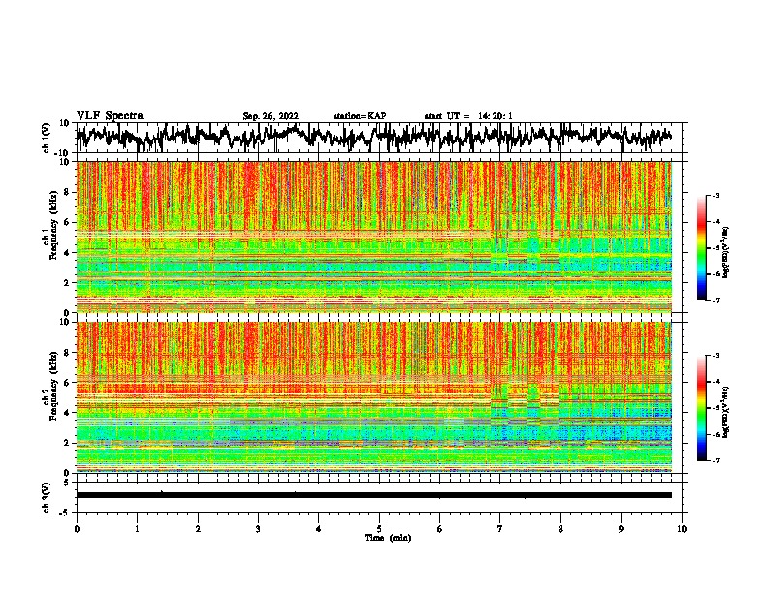This screenshot has width=768, height=593.
Task: Click the "station=KAP" header label
Action: pos(360,116)
